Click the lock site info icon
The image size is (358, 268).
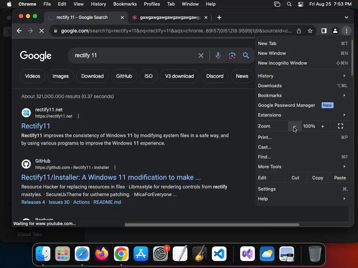point(56,31)
